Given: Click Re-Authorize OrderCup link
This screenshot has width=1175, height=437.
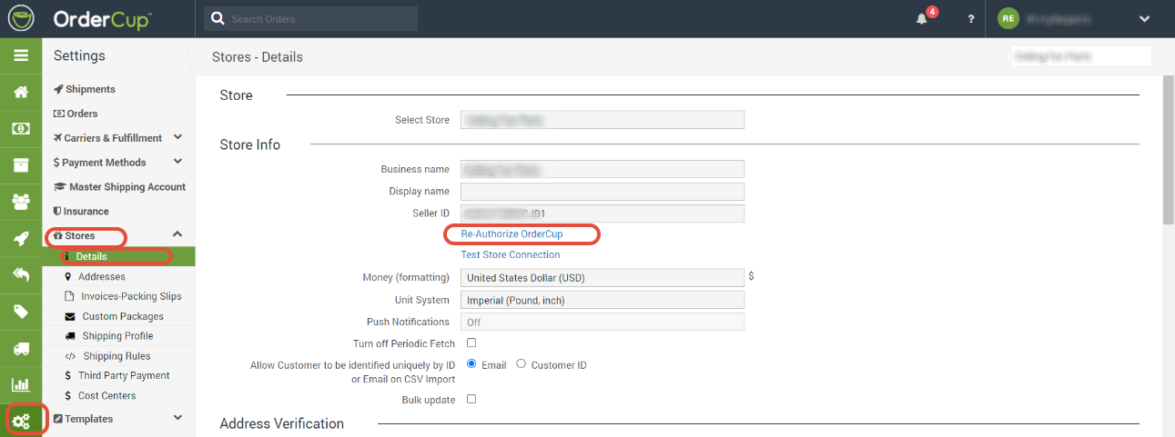Looking at the screenshot, I should pyautogui.click(x=512, y=234).
